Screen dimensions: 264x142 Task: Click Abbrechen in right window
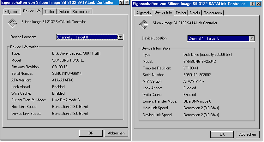[248, 134]
